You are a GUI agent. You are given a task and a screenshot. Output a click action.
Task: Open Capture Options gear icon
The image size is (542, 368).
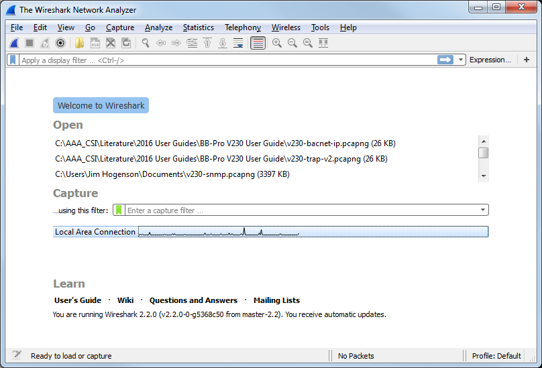pos(60,43)
